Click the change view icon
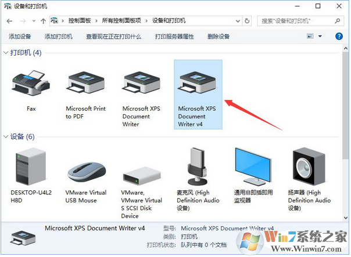Screen dimensions: 351x257 (310, 36)
